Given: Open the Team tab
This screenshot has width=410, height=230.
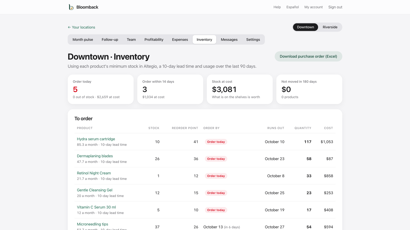Looking at the screenshot, I should 131,40.
